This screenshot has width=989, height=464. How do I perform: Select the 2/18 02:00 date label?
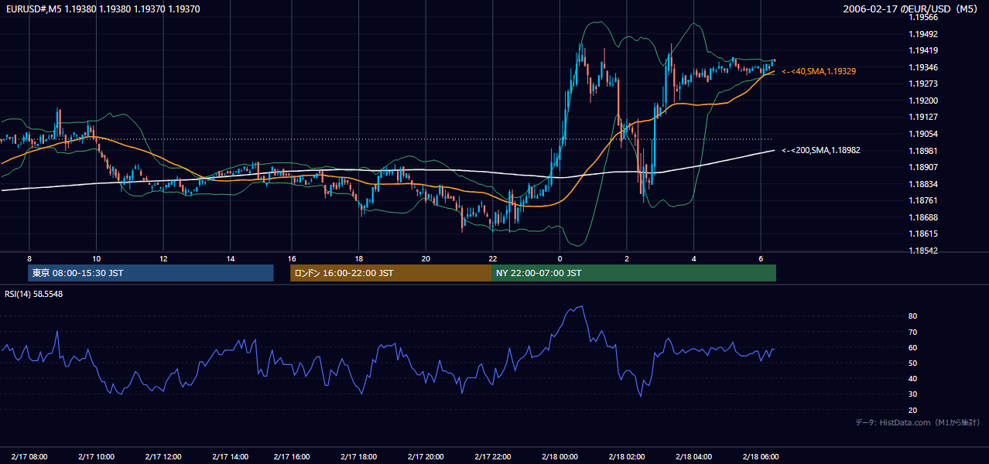tap(627, 457)
